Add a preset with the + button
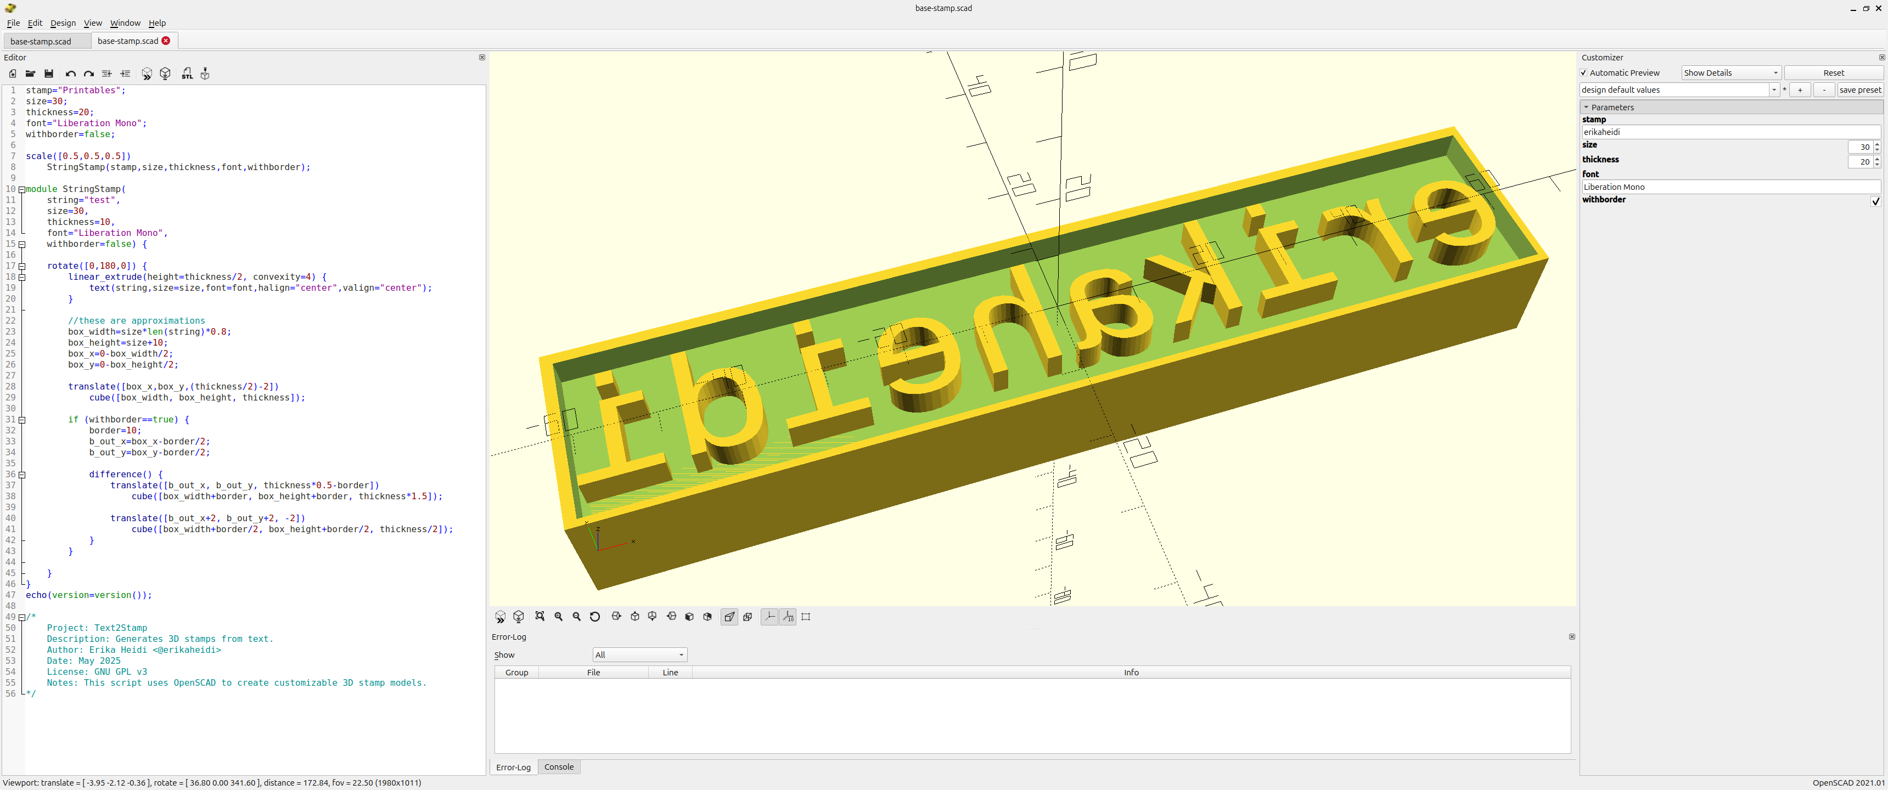This screenshot has height=790, width=1888. click(1800, 89)
